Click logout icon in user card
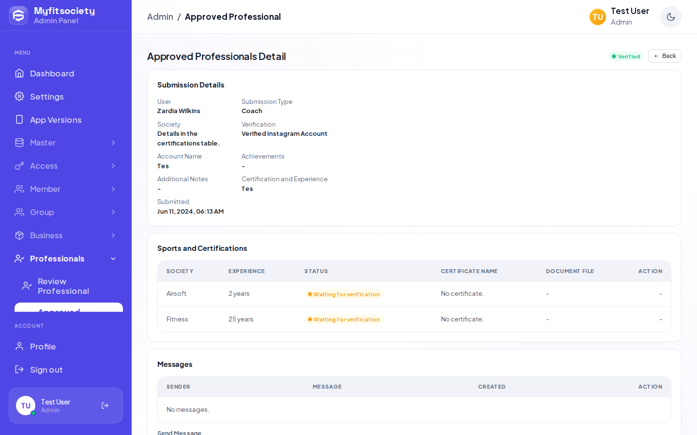Viewport: 697px width, 435px height. [105, 406]
